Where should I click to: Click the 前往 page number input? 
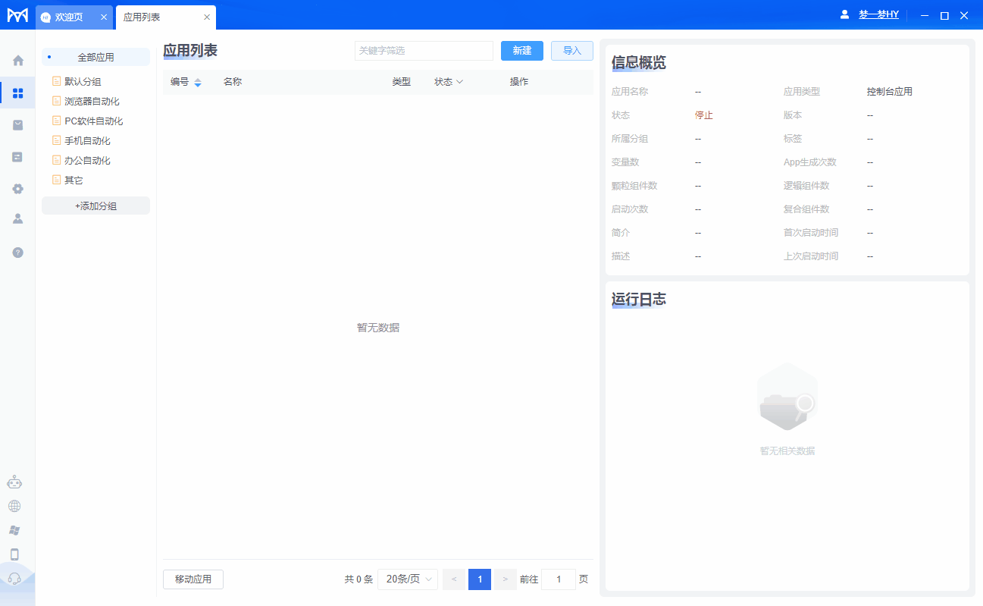[x=559, y=579]
